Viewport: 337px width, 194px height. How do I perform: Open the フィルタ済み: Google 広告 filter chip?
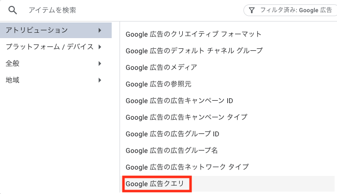pos(290,10)
